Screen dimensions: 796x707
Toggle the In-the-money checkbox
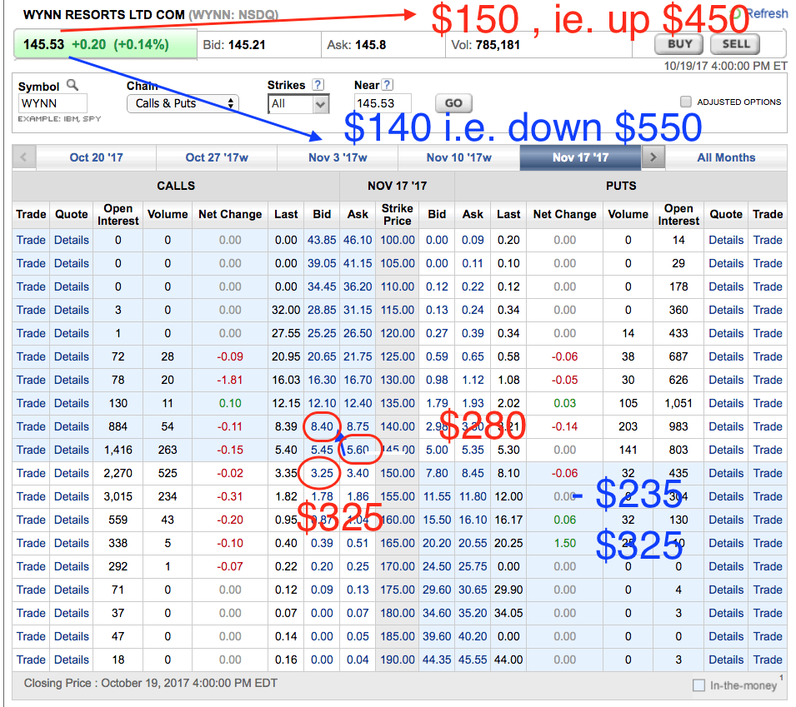tap(698, 685)
